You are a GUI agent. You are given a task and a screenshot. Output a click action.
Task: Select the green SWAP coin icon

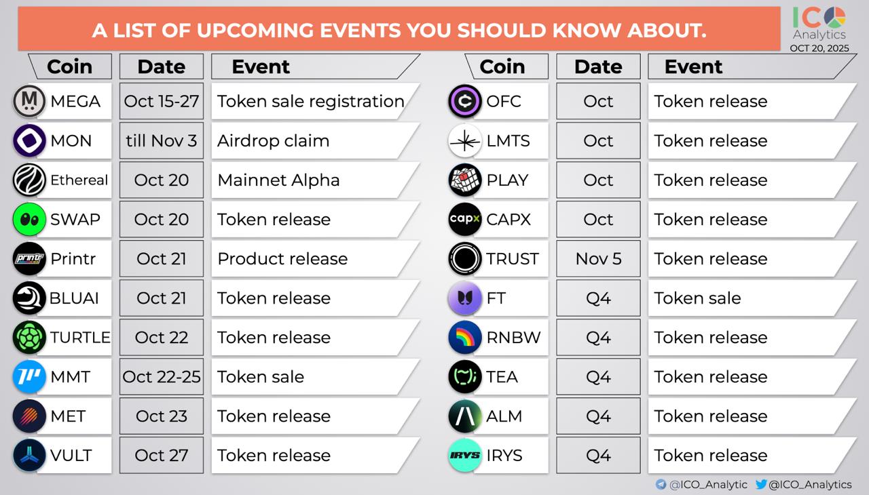(29, 220)
